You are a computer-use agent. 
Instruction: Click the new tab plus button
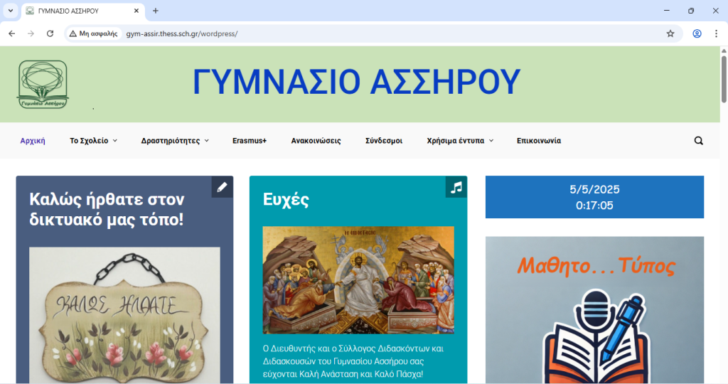point(156,11)
